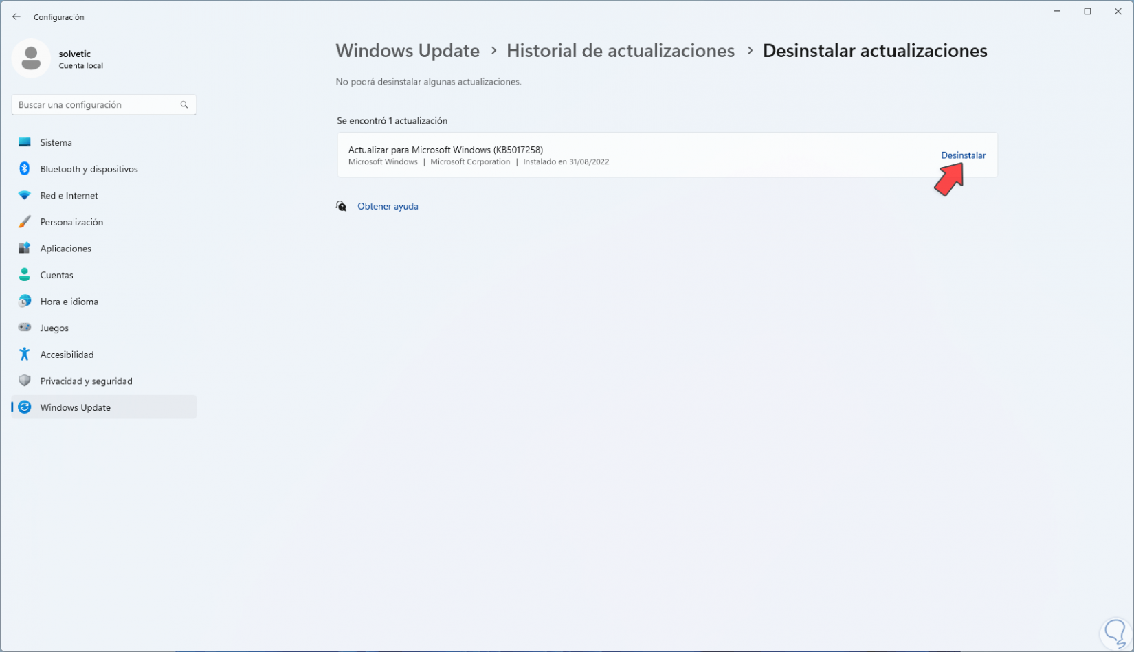This screenshot has width=1134, height=652.
Task: Close the Configuración window
Action: pos(1118,12)
